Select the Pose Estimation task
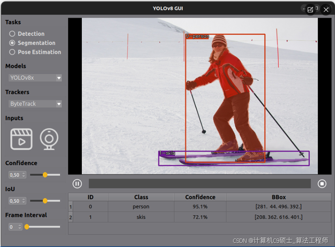The image size is (335, 247). click(35, 52)
